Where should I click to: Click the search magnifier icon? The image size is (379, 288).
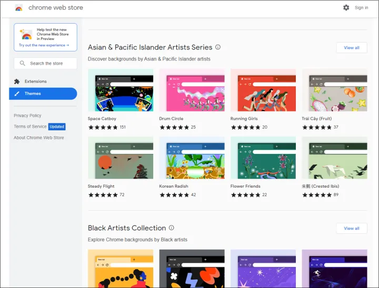point(23,64)
